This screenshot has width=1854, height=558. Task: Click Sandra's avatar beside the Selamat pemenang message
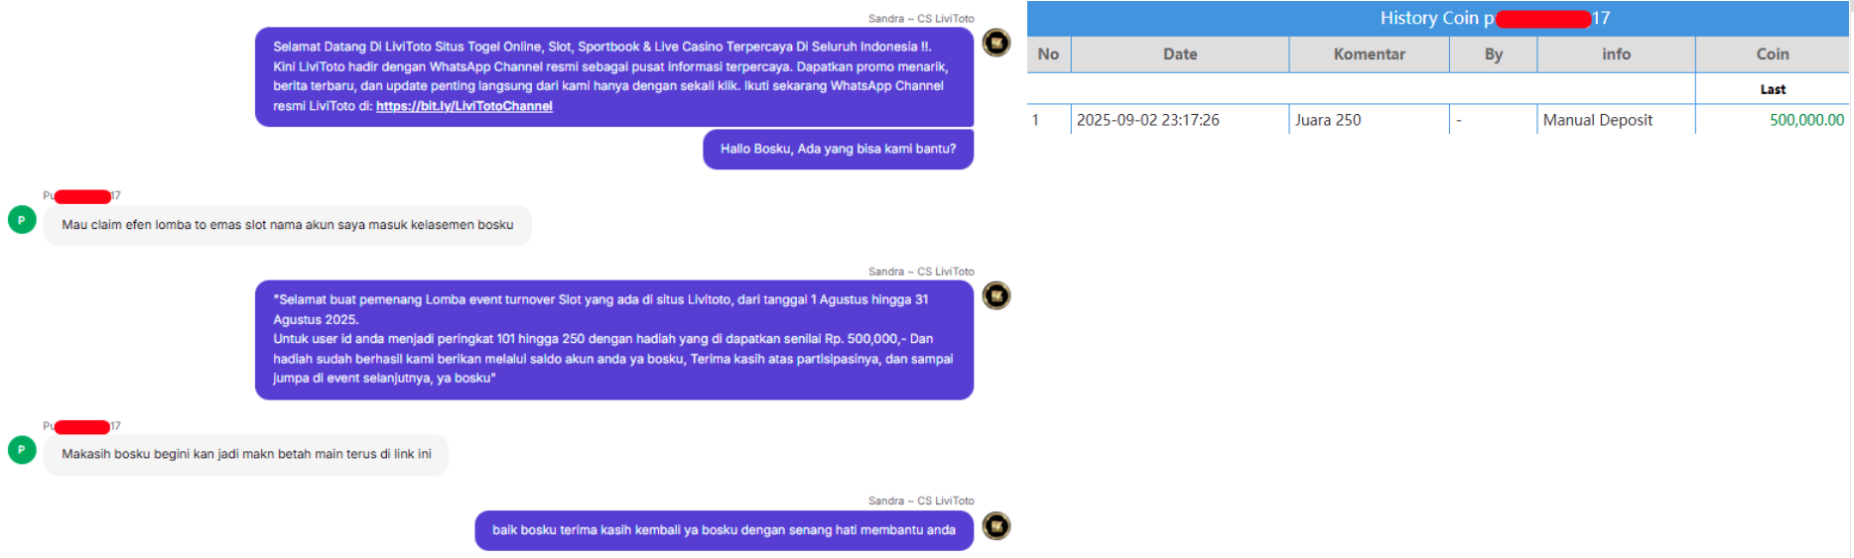(x=996, y=295)
